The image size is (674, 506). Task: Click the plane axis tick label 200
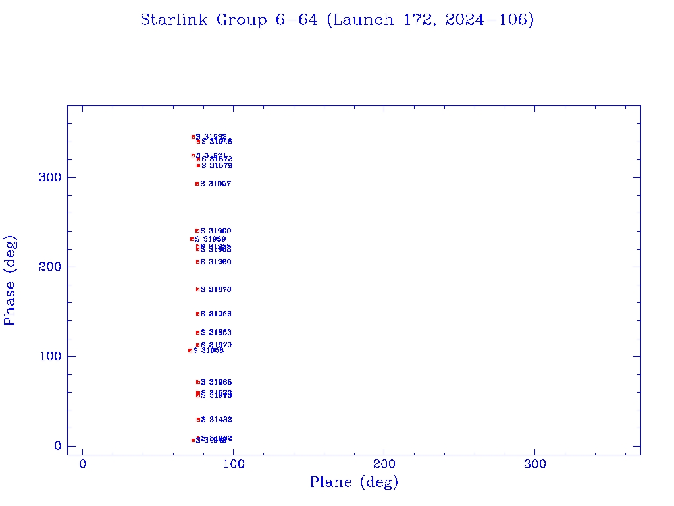point(384,464)
